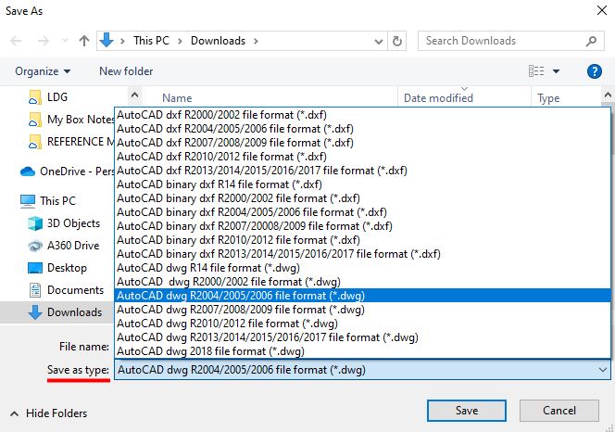The image size is (615, 432).
Task: Choose AutoCAD dwg R2013/2014/2015/2016/2017 file format
Action: [362, 337]
